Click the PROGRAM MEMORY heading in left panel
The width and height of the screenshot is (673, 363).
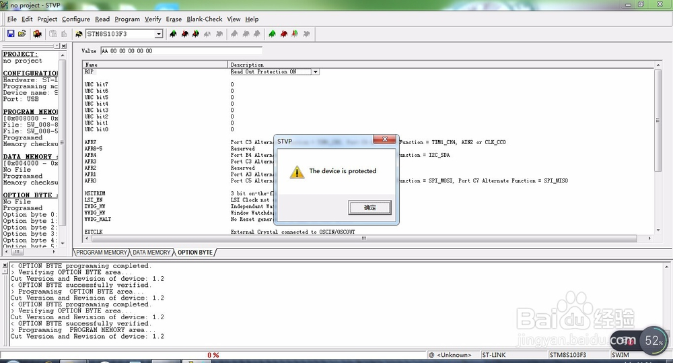(x=30, y=112)
